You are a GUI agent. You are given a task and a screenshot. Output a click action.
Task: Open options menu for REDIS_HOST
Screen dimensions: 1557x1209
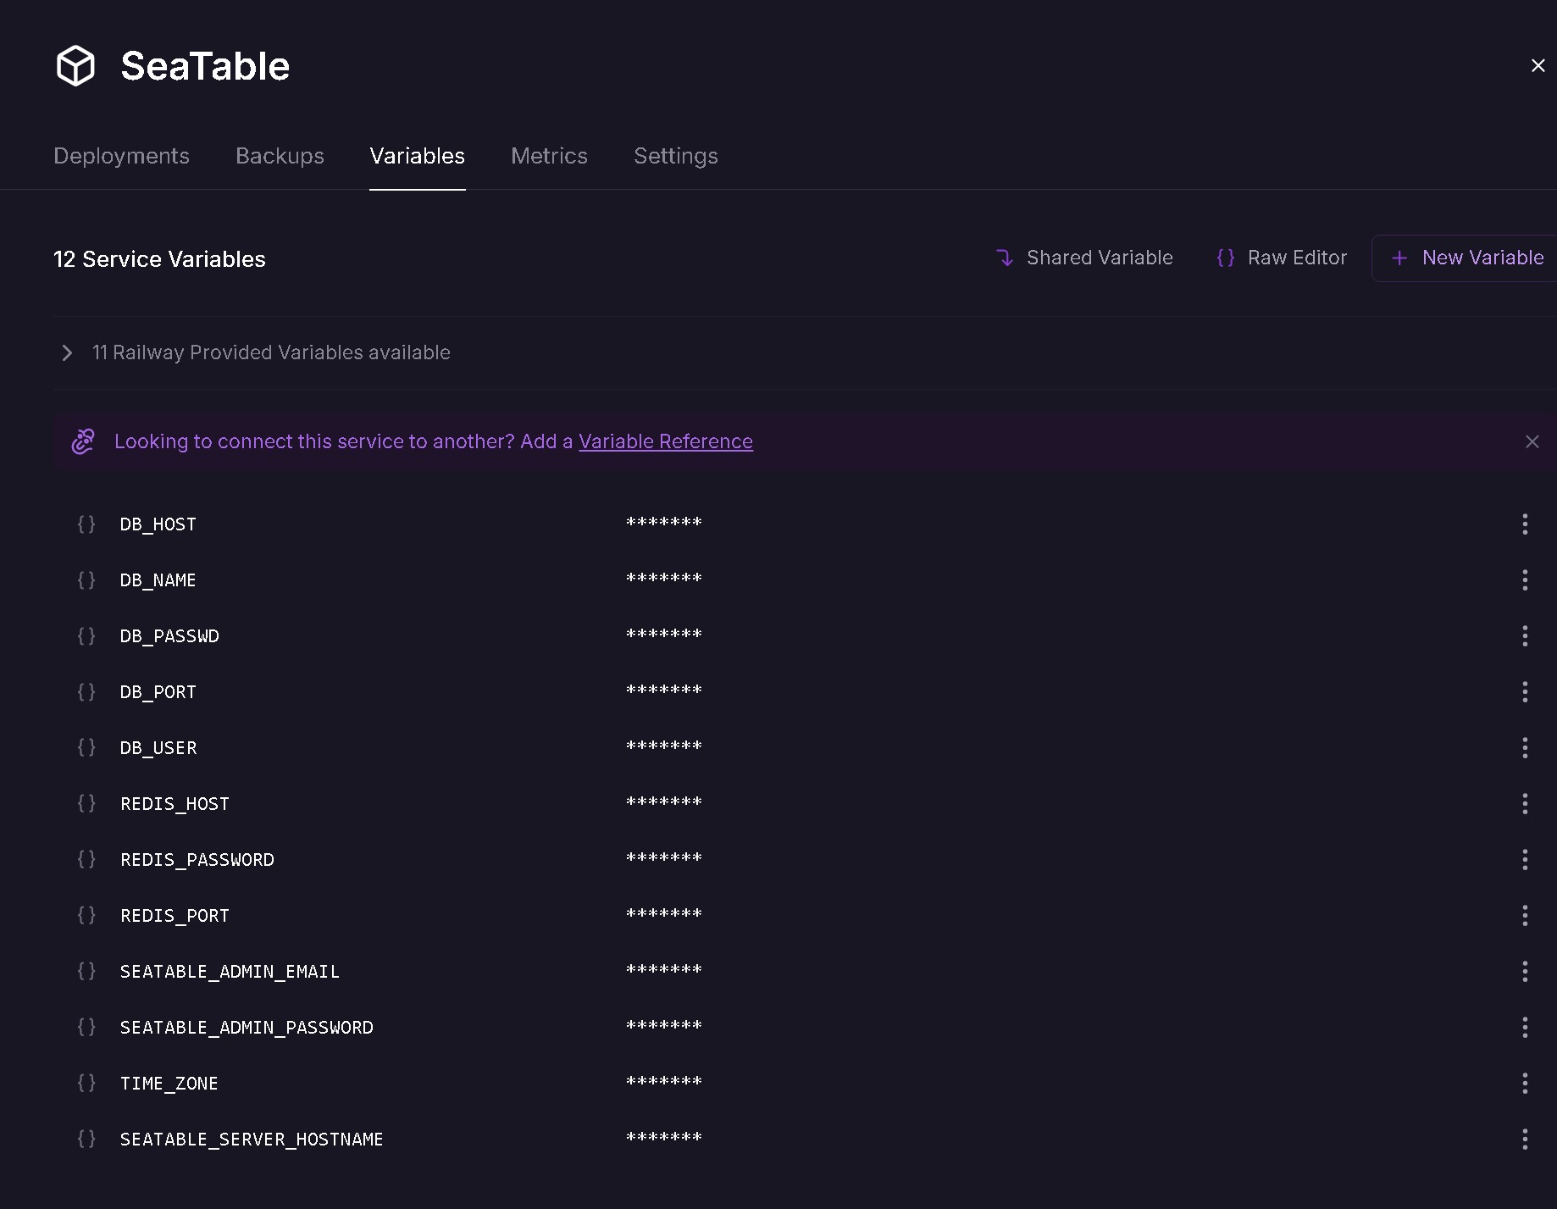click(x=1525, y=803)
